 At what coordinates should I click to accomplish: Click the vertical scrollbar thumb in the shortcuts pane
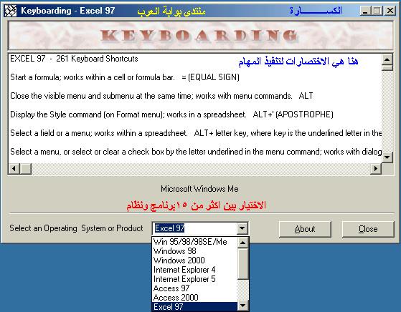coord(387,67)
